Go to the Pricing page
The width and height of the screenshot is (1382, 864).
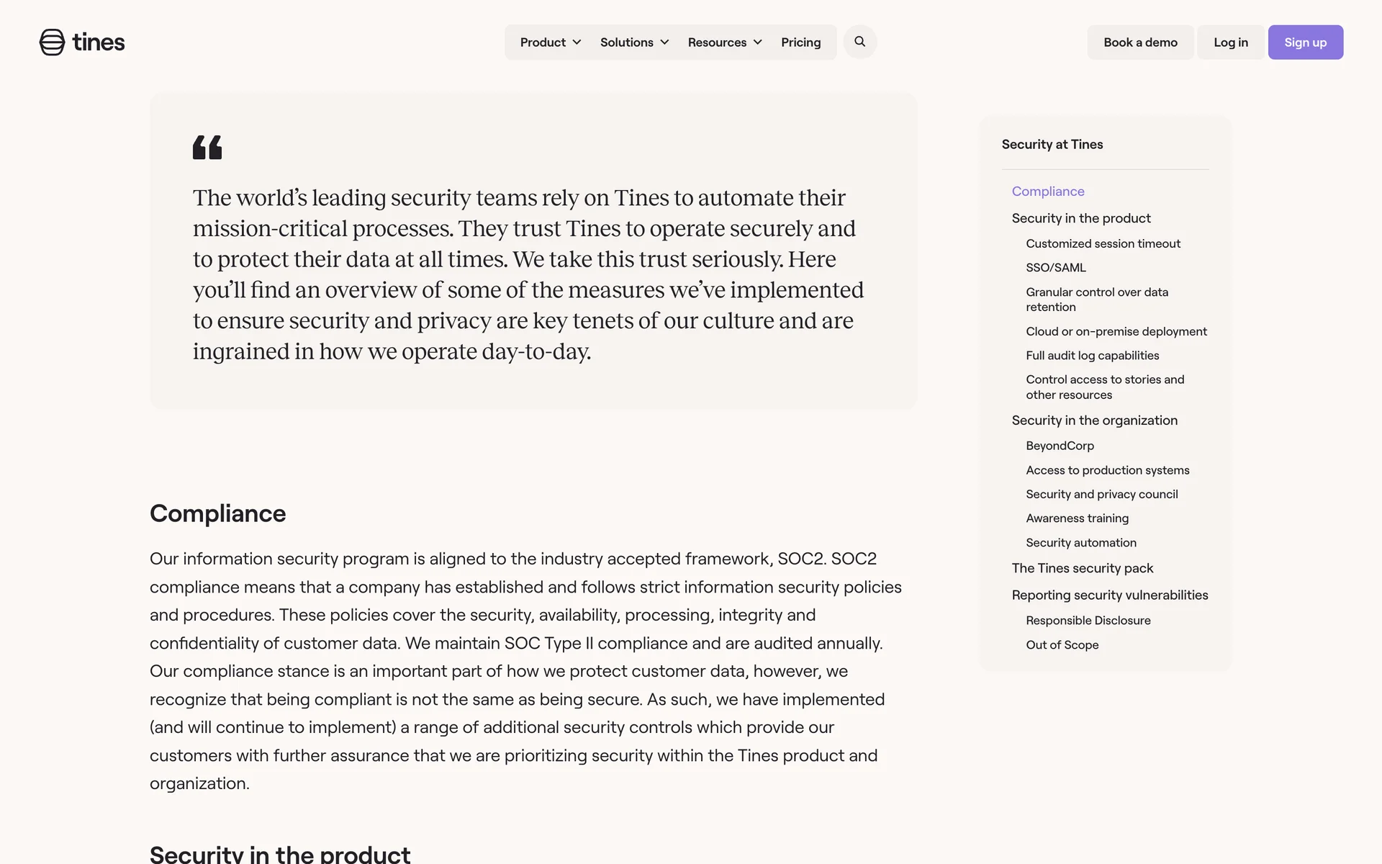(800, 42)
